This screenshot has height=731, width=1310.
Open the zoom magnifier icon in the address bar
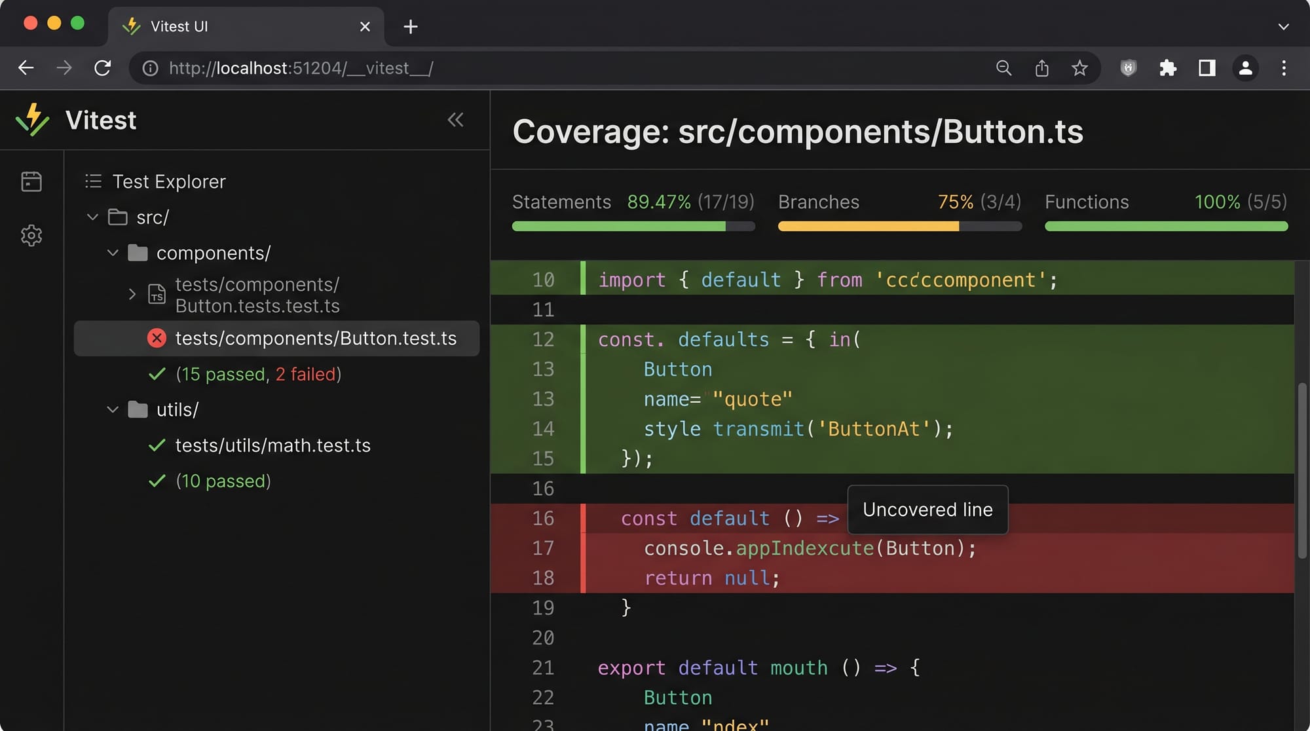click(1003, 68)
